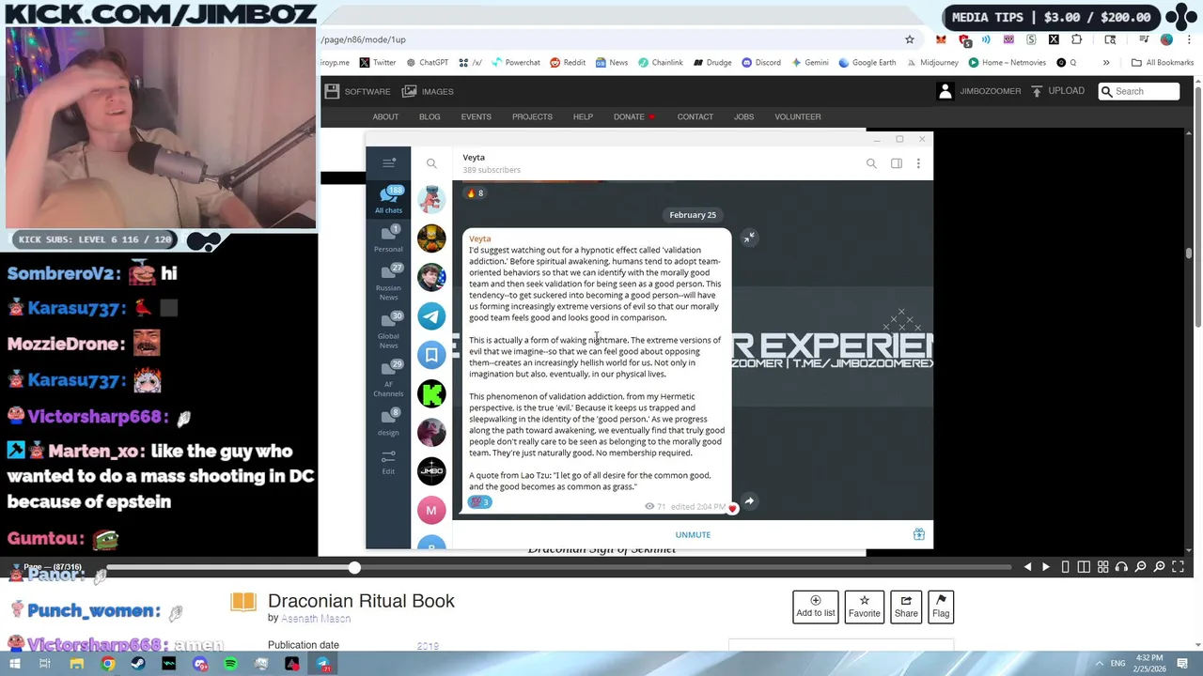Open the Saved Messages bookmark chat
This screenshot has height=676, width=1203.
(x=431, y=355)
